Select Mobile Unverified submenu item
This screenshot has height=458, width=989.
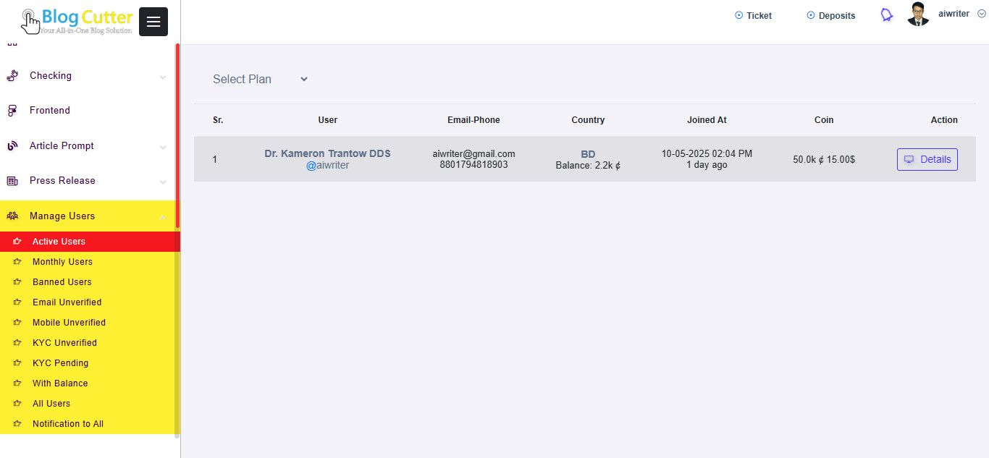[88, 323]
